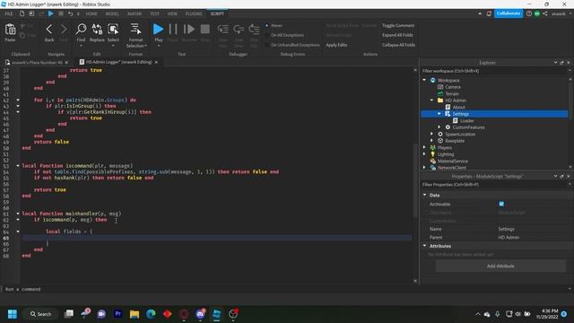This screenshot has height=323, width=574.
Task: Toggle the Archivable checkbox in Properties
Action: click(501, 204)
